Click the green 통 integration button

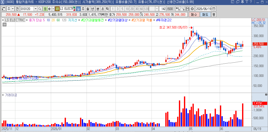tap(45, 9)
